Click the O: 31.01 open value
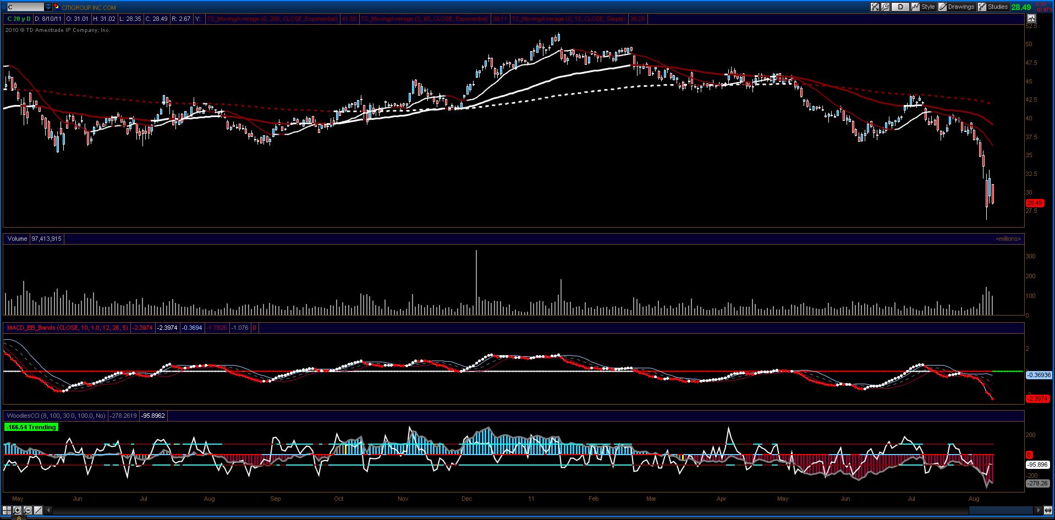The image size is (1055, 520). pyautogui.click(x=77, y=19)
